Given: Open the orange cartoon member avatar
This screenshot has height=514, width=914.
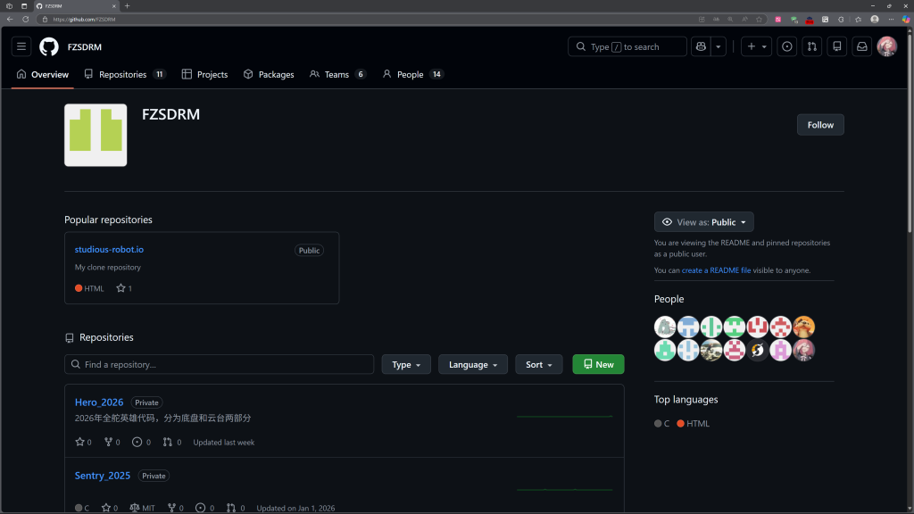Looking at the screenshot, I should coord(804,327).
